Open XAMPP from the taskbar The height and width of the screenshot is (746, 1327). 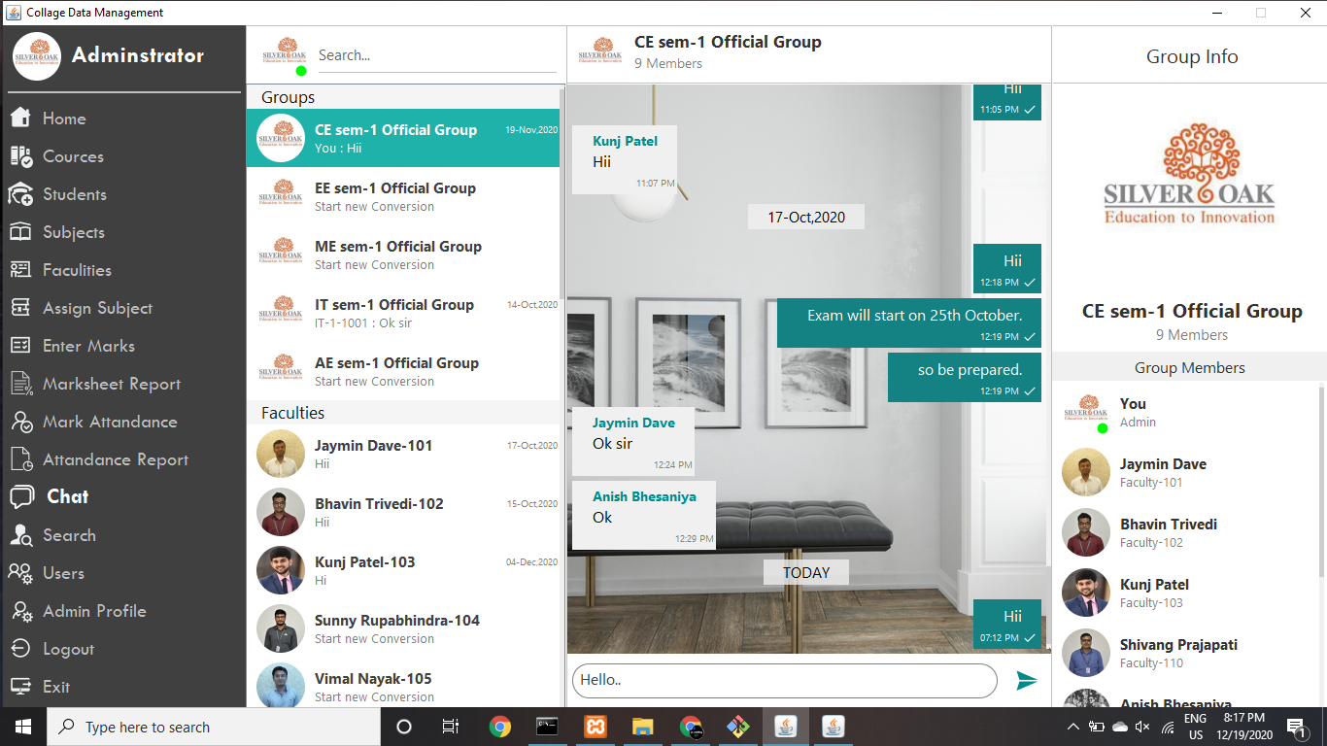tap(595, 727)
